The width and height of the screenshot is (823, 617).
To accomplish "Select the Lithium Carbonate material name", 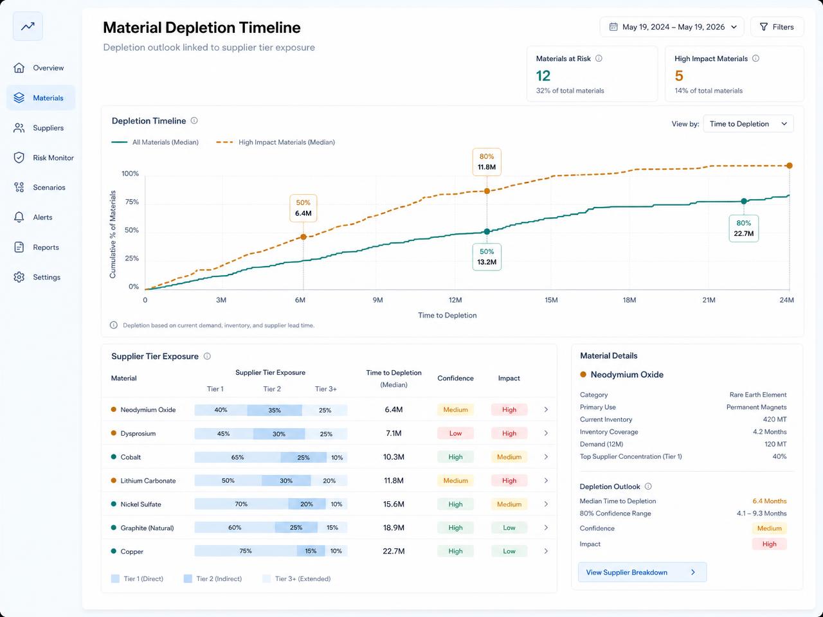I will 148,481.
